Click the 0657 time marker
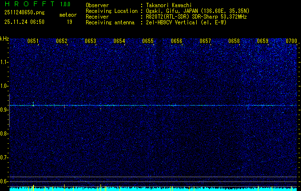Image resolution: width=301 pixels, height=191 pixels. pyautogui.click(x=205, y=41)
